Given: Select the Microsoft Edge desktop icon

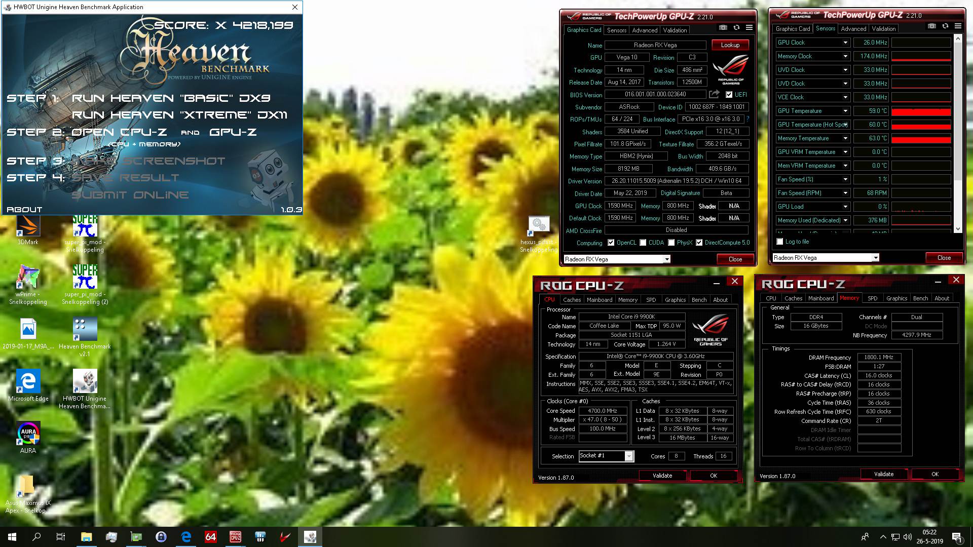Looking at the screenshot, I should pyautogui.click(x=28, y=386).
